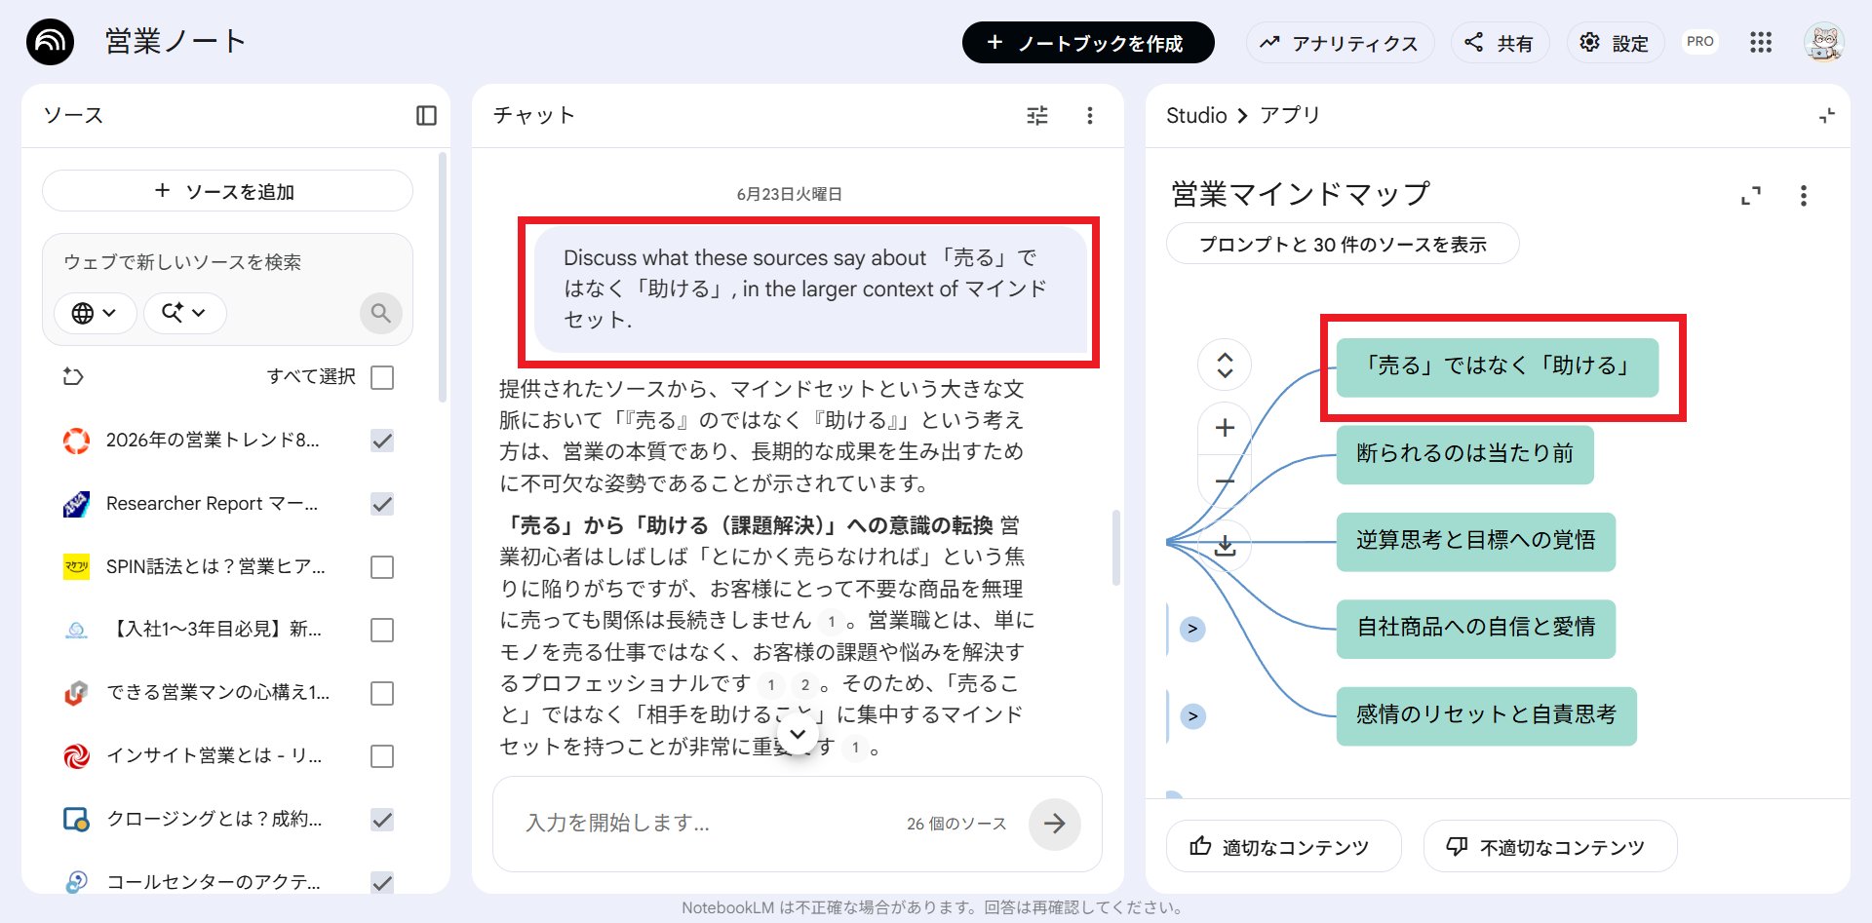Open Google apps grid icon
1872x923 pixels.
(x=1760, y=42)
